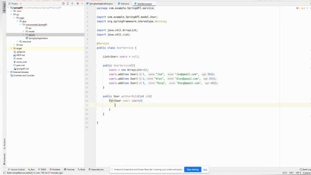
Task: Collapse the main folder
Action: coord(14,18)
